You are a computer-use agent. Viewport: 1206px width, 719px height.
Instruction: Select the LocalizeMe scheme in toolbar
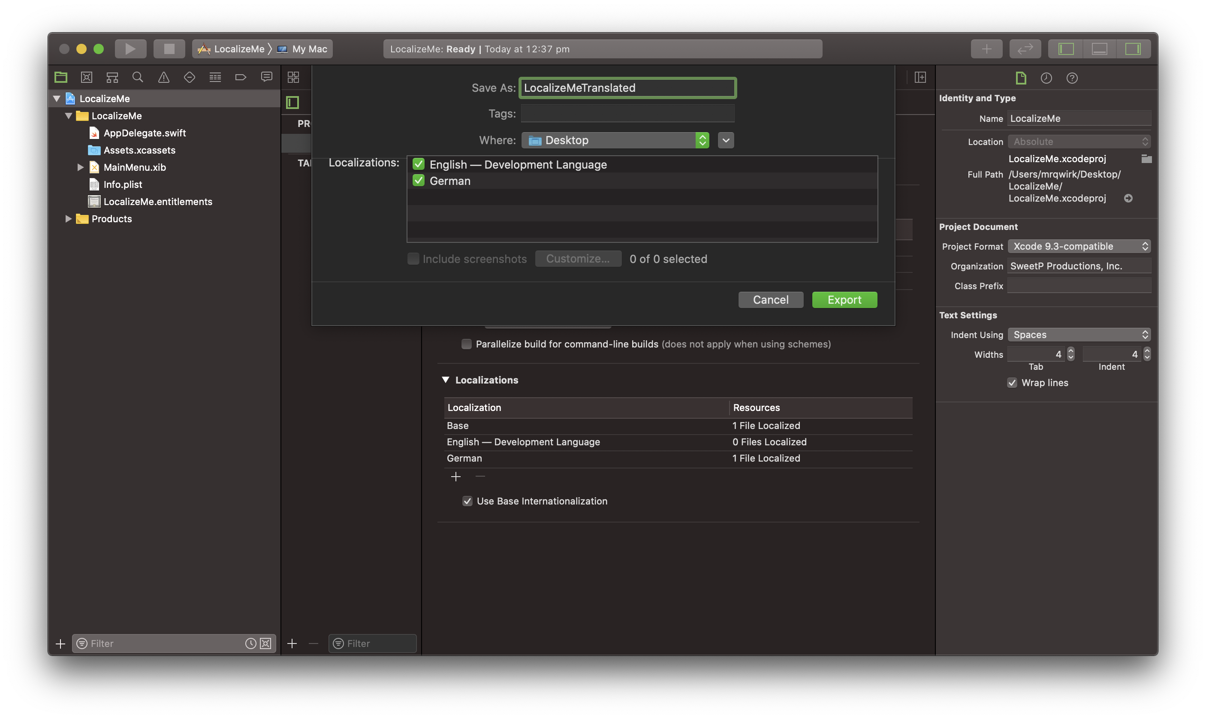[x=232, y=49]
